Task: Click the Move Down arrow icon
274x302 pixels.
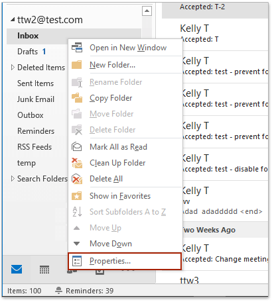Action: (77, 244)
